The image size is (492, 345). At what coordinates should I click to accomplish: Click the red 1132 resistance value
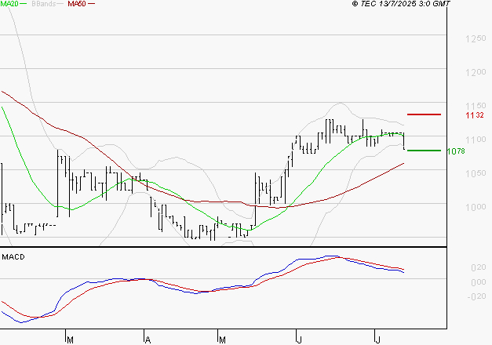coord(473,115)
